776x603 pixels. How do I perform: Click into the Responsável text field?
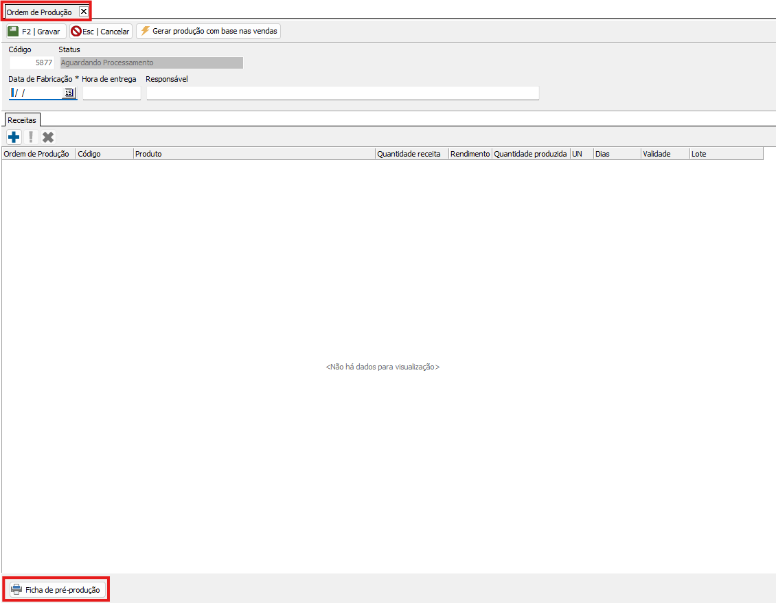tap(342, 93)
